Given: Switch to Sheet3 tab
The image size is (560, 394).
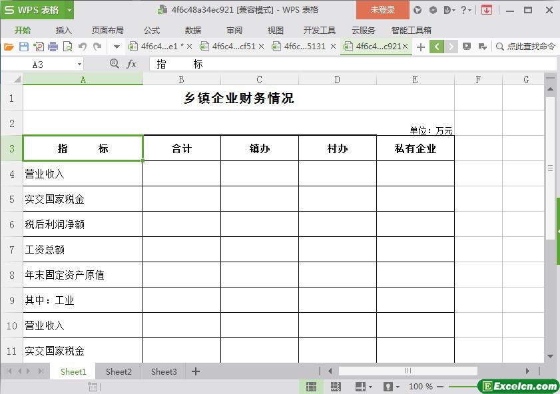Looking at the screenshot, I should click(164, 371).
